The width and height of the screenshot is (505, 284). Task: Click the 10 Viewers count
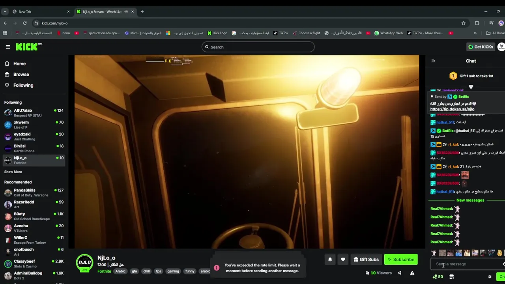379,273
